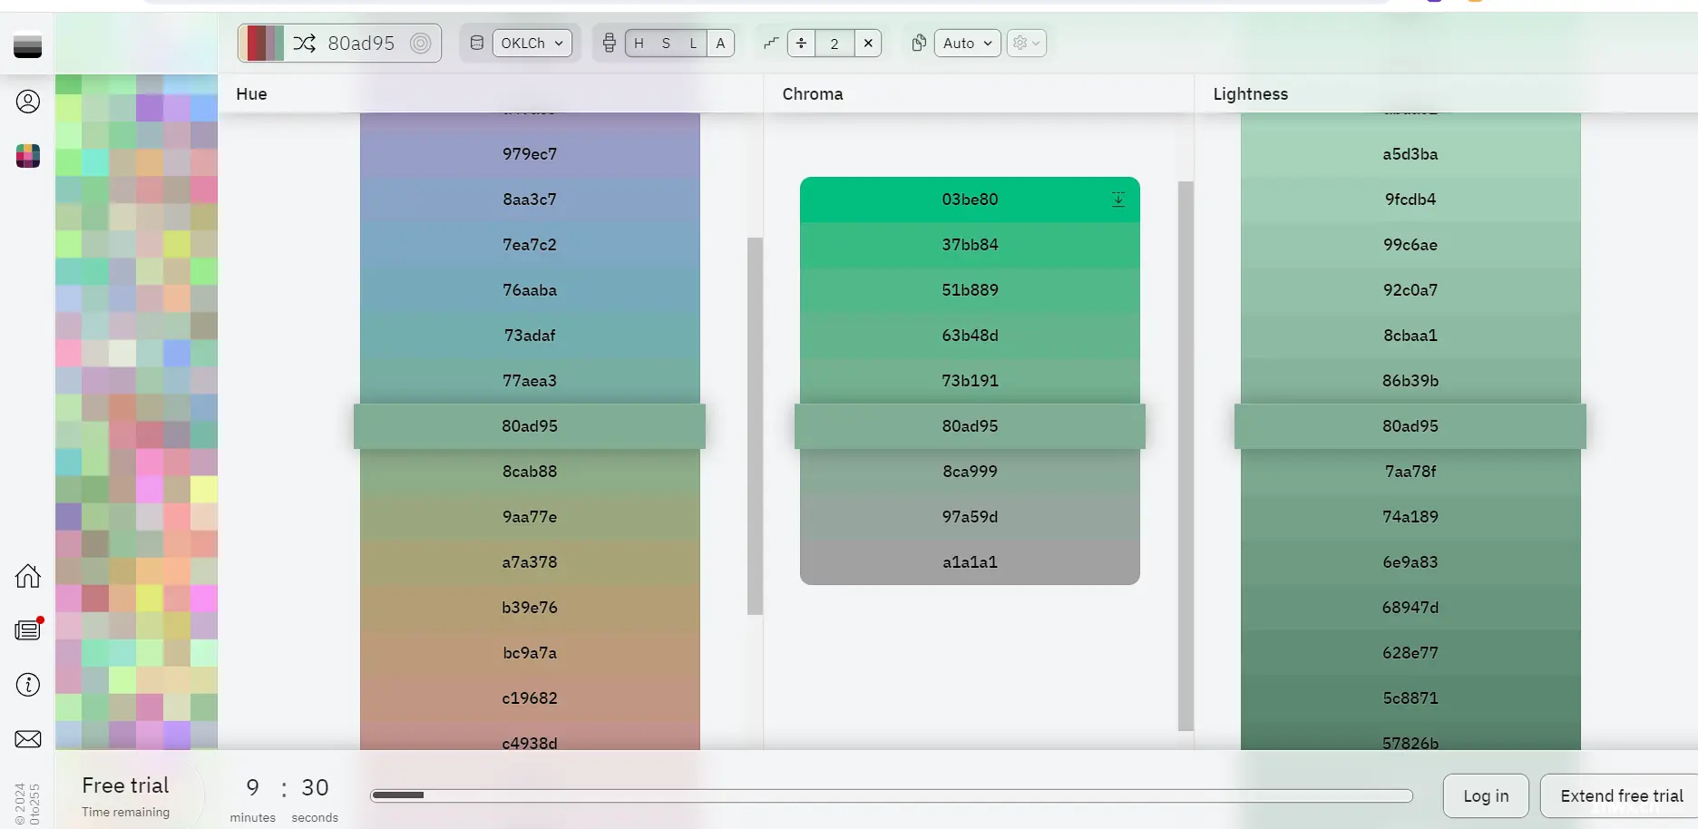Click the colorful palette grid icon

[28, 156]
